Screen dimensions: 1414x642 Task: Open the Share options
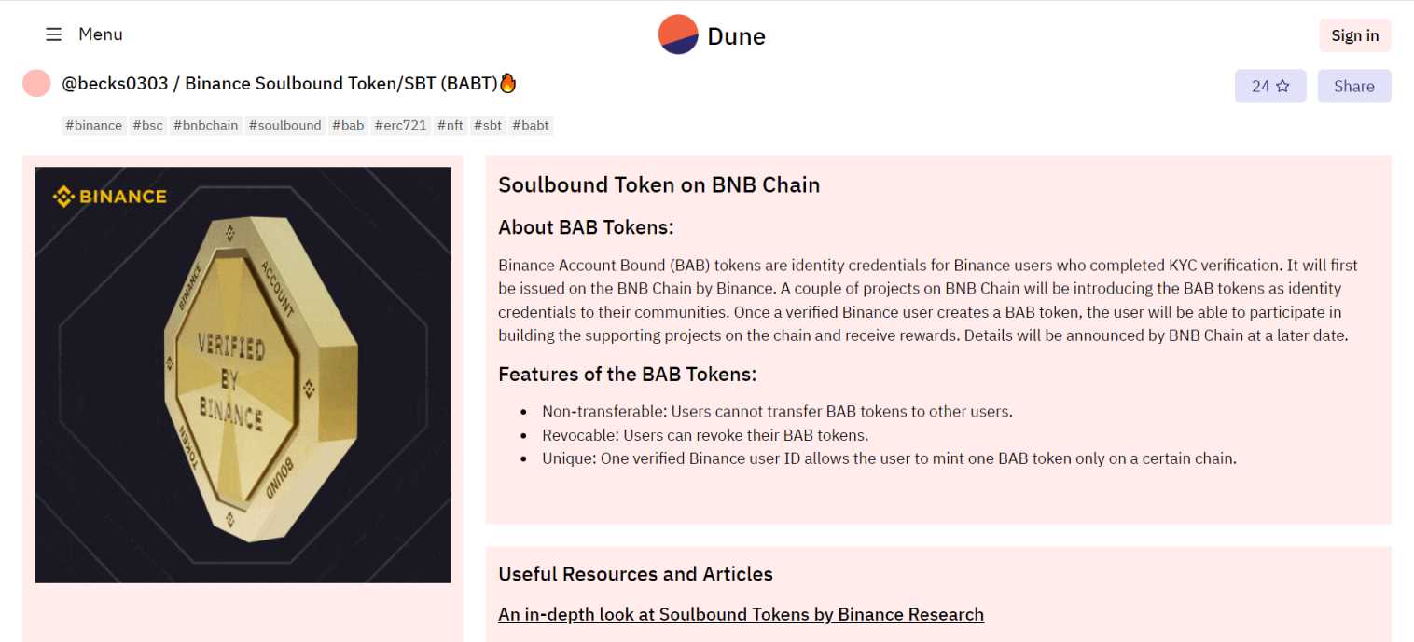click(x=1353, y=86)
